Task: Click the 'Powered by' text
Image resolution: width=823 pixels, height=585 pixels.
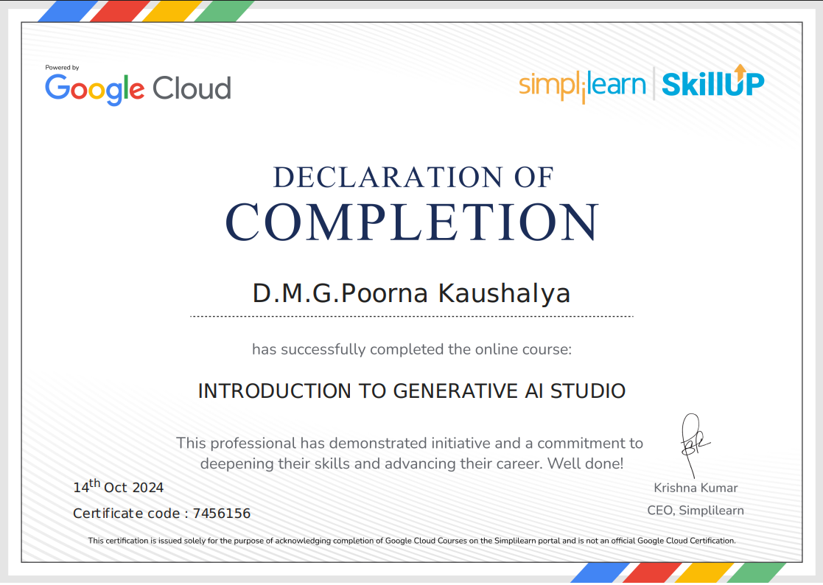Action: click(x=62, y=68)
